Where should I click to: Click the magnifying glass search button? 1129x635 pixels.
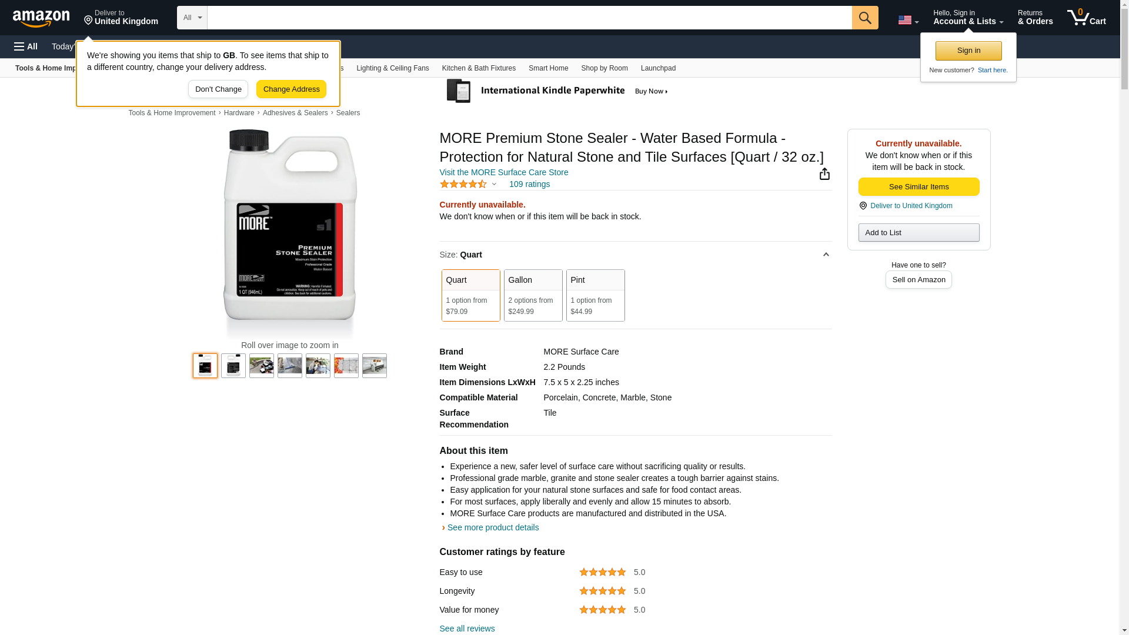click(x=864, y=18)
